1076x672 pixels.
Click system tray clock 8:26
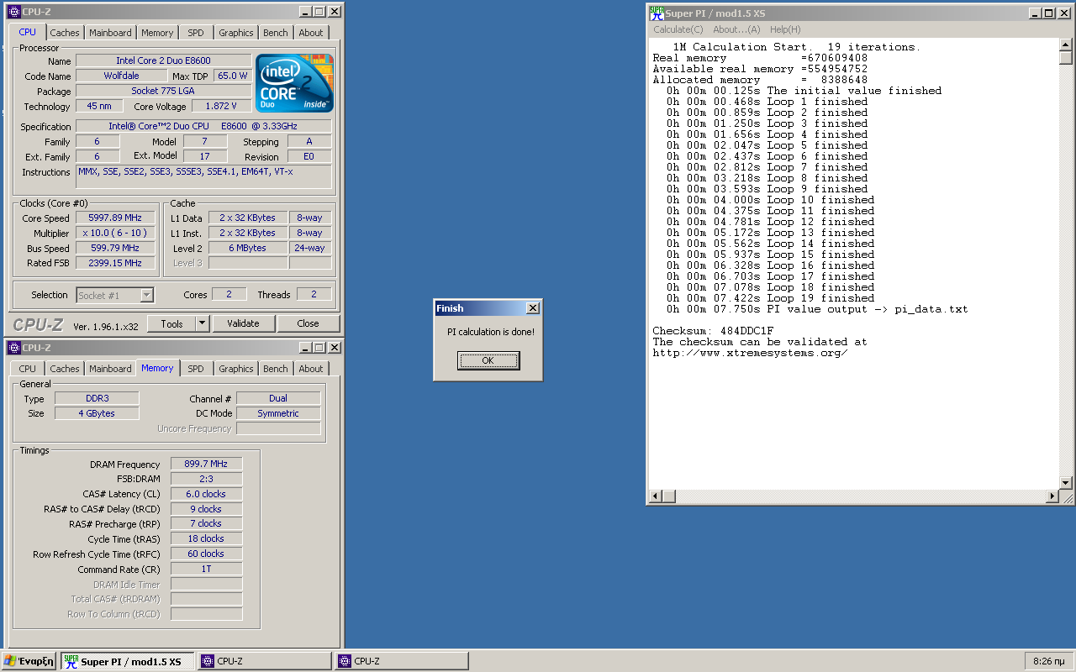(x=1049, y=661)
